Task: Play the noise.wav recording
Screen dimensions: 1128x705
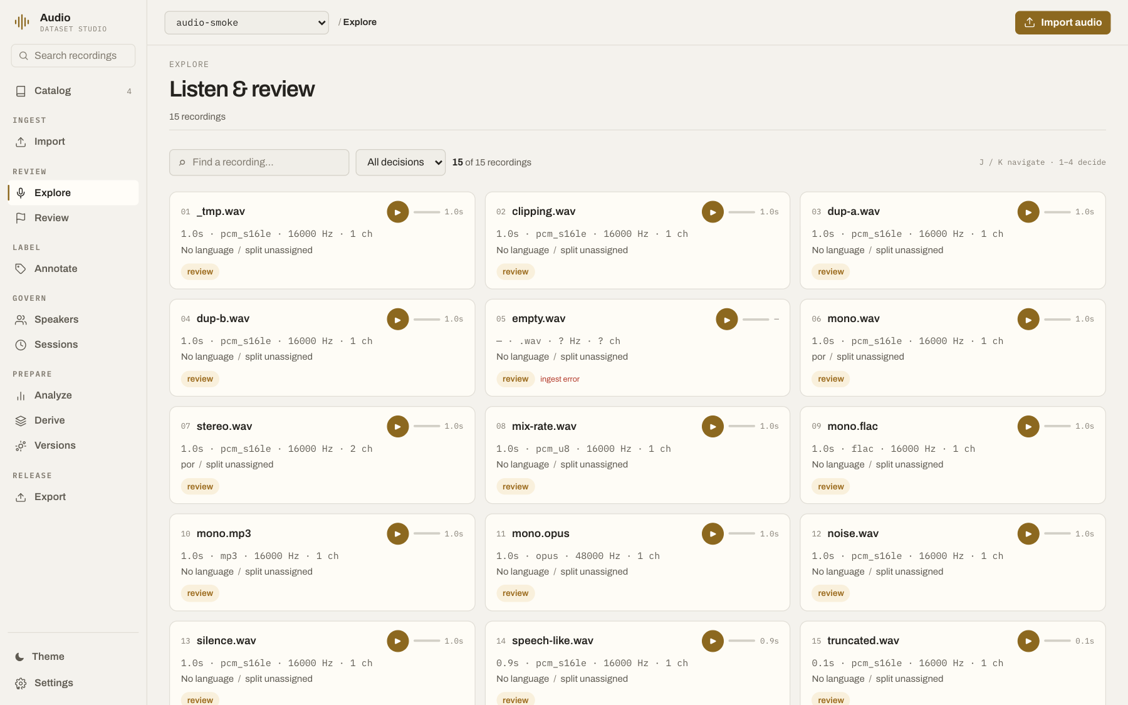Action: (1028, 534)
